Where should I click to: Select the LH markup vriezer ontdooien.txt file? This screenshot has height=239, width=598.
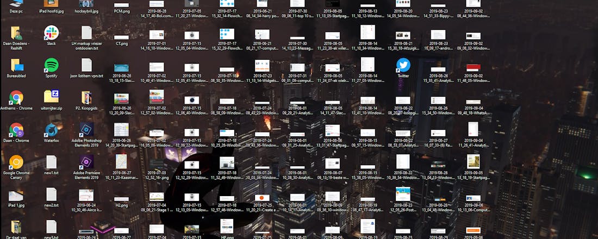coord(86,33)
